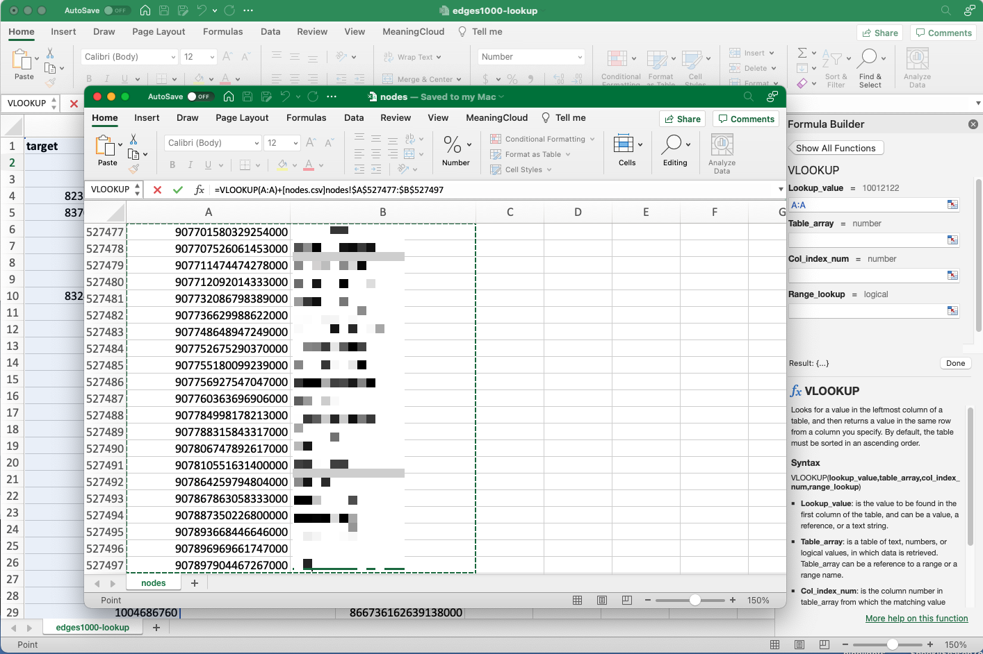
Task: Confirm formula with the green checkmark
Action: pos(177,189)
